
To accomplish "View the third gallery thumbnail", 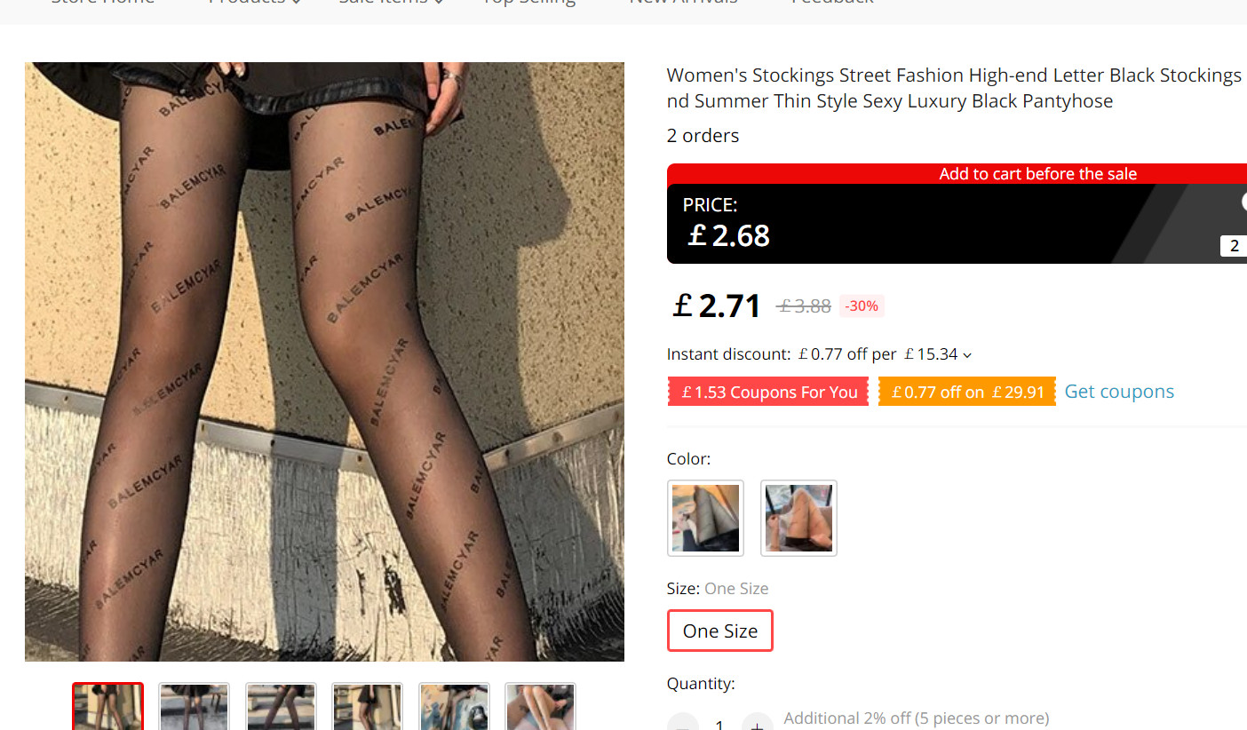I will click(281, 707).
